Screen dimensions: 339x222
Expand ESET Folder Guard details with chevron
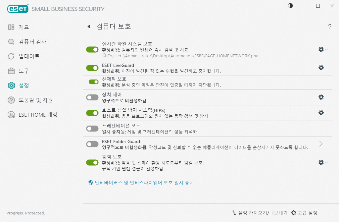point(320,144)
